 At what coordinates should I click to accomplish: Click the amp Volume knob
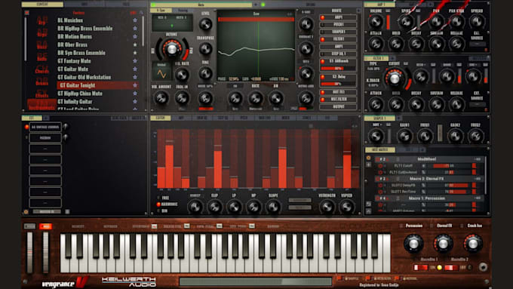(375, 22)
